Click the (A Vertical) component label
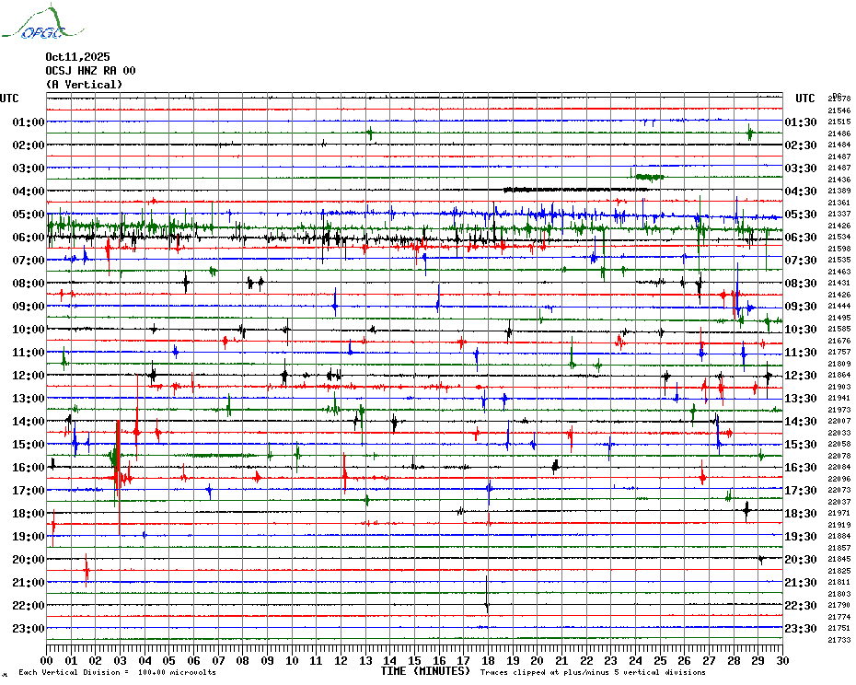This screenshot has height=685, width=856. click(x=83, y=85)
